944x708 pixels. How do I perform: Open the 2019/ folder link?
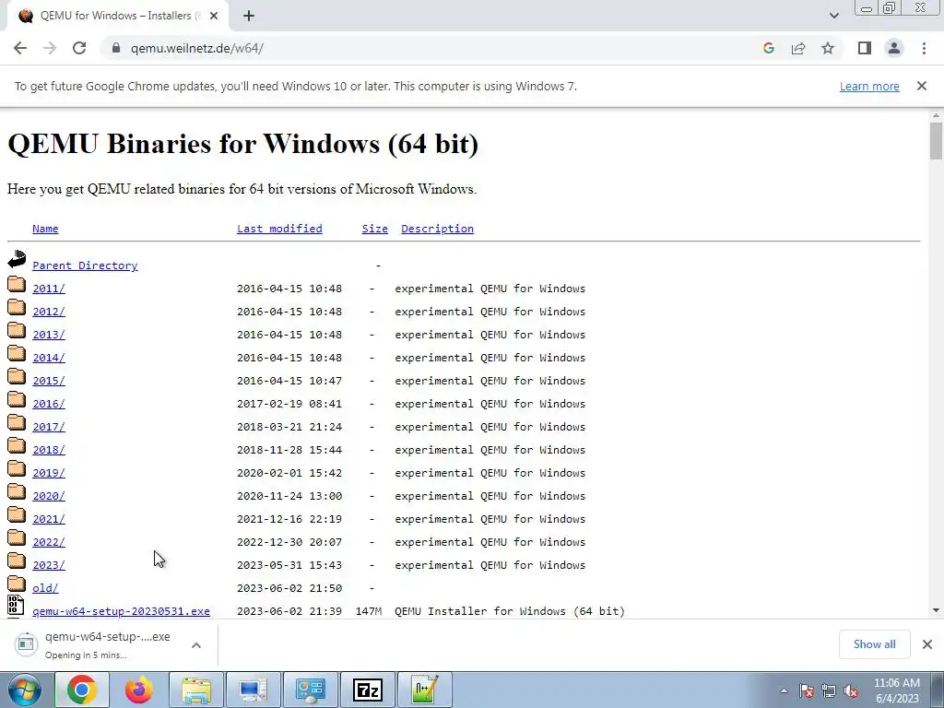coord(49,473)
